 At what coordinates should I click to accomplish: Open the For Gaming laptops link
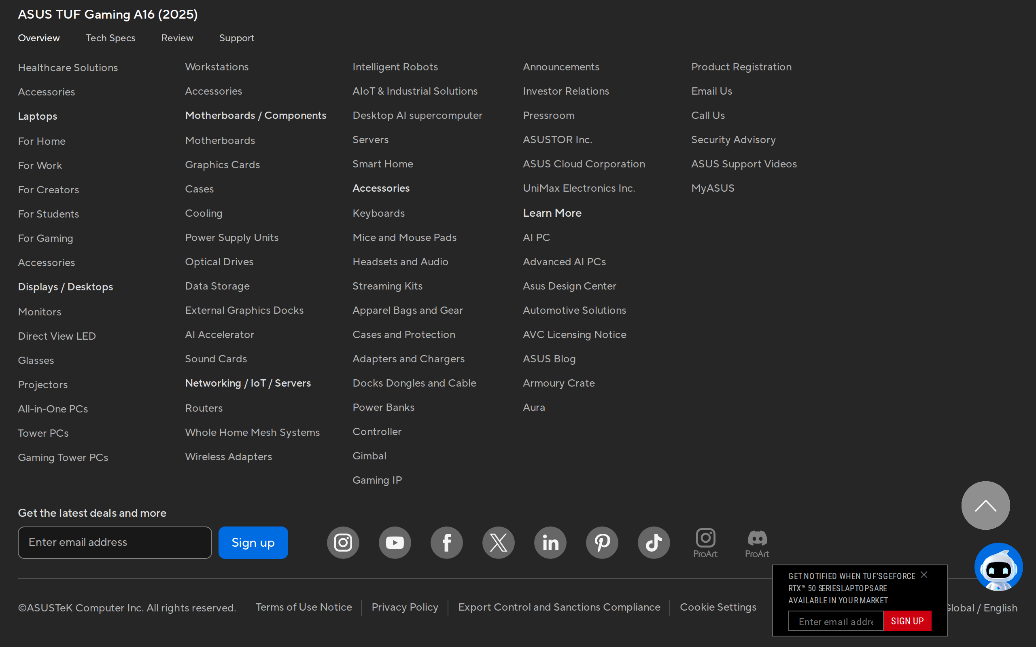(45, 238)
